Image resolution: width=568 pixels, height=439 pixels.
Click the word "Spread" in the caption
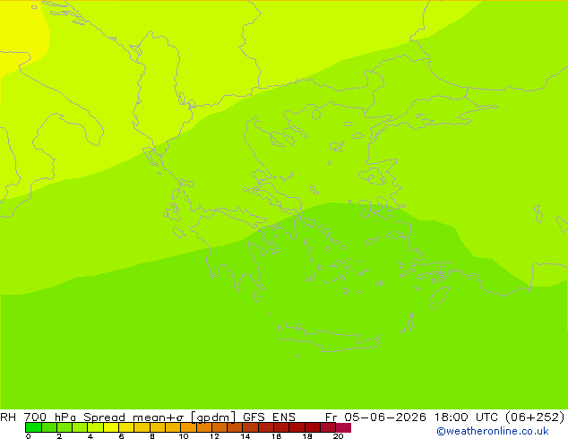pyautogui.click(x=104, y=417)
